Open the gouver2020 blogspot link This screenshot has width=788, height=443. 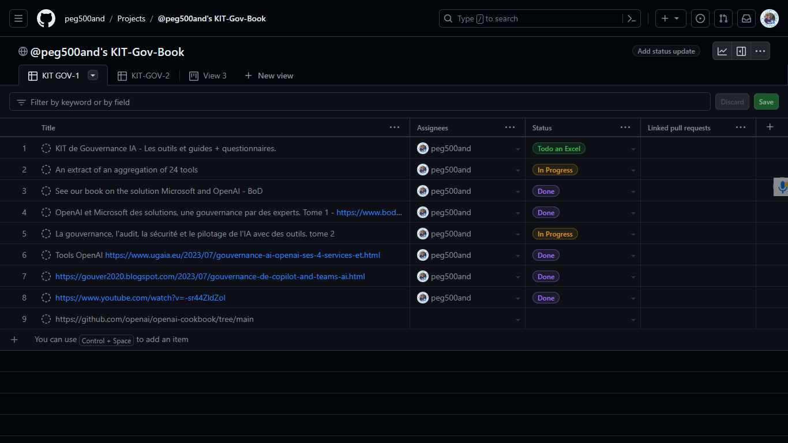(x=210, y=276)
